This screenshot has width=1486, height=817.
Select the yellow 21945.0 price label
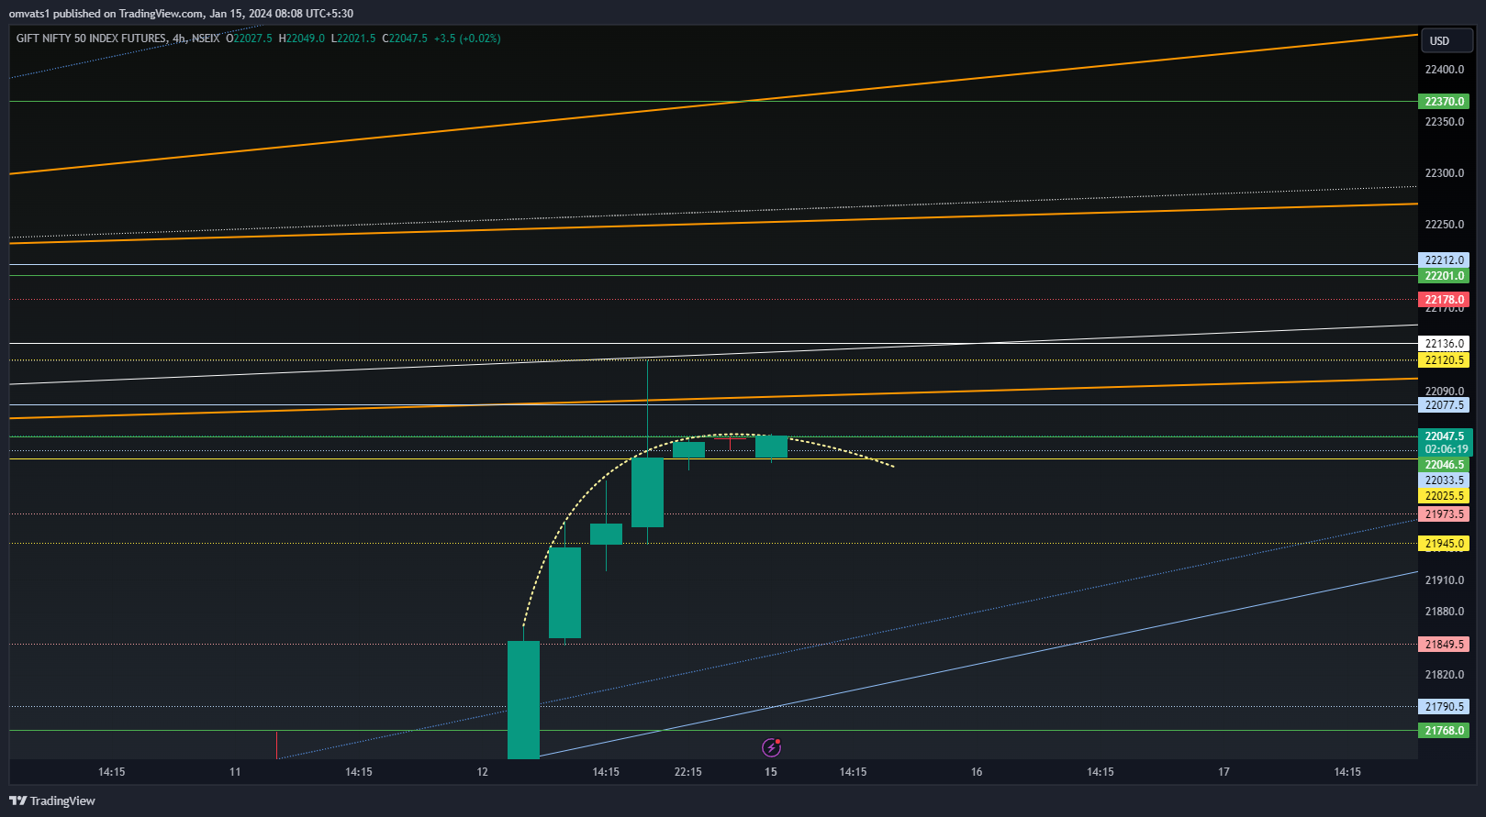coord(1444,544)
